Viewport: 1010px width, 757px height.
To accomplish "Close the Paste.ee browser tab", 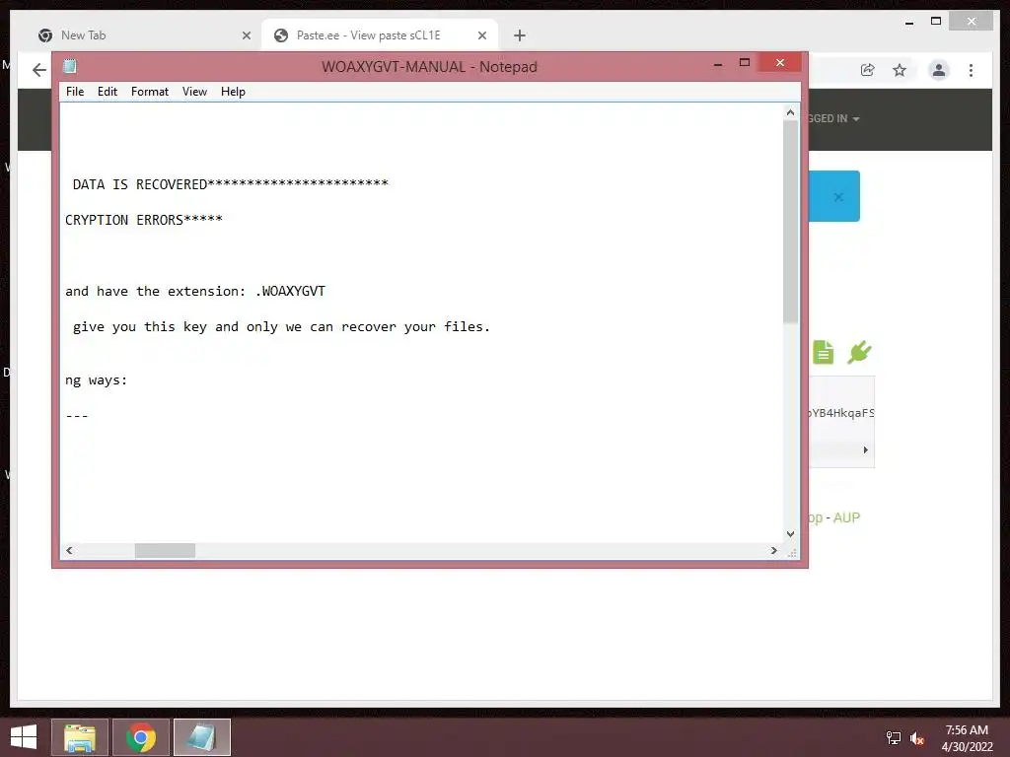I will tap(481, 35).
